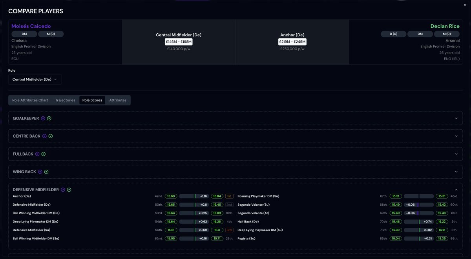Click the Segundo Volante (At) label
Viewport: 471px width, 259px height.
click(x=253, y=213)
